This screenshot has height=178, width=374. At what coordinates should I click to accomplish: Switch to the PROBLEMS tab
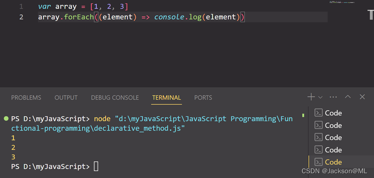click(x=26, y=98)
